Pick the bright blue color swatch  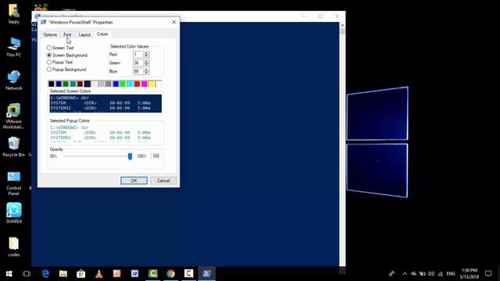point(116,84)
